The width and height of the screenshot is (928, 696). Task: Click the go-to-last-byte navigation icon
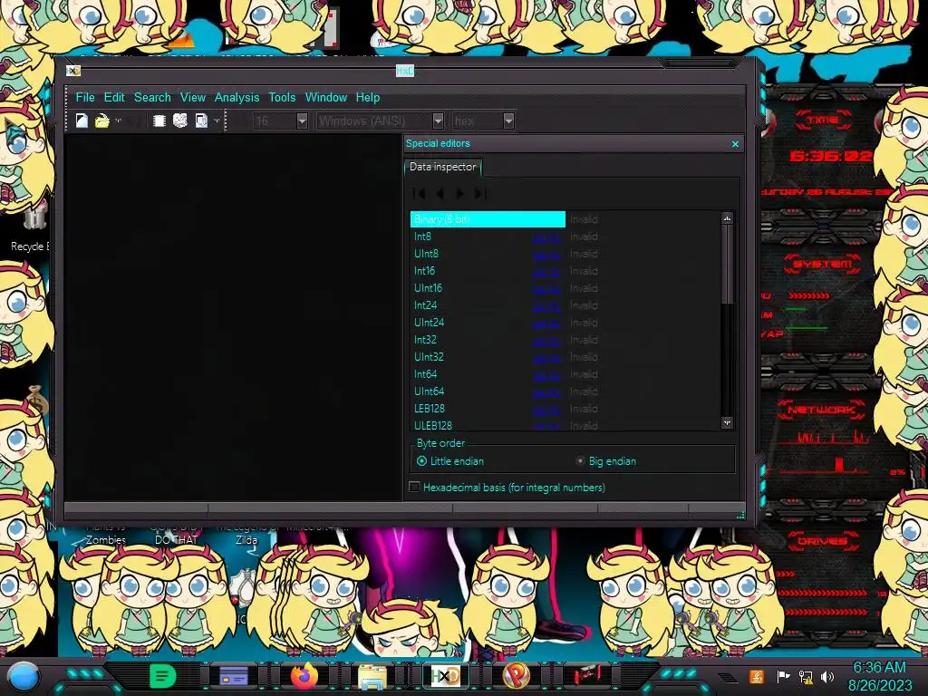click(480, 194)
